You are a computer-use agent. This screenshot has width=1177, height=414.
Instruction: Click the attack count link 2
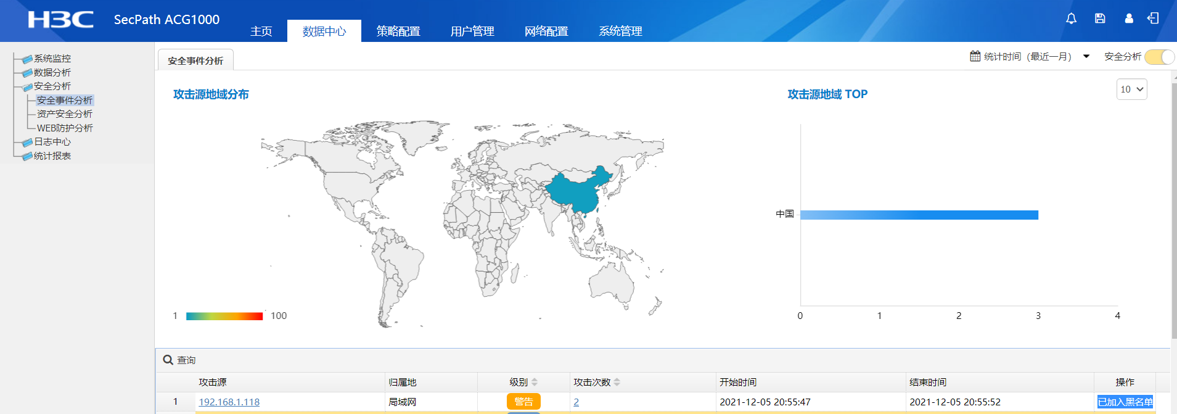(576, 402)
